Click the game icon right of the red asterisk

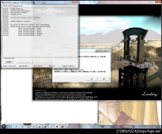(x=62, y=127)
